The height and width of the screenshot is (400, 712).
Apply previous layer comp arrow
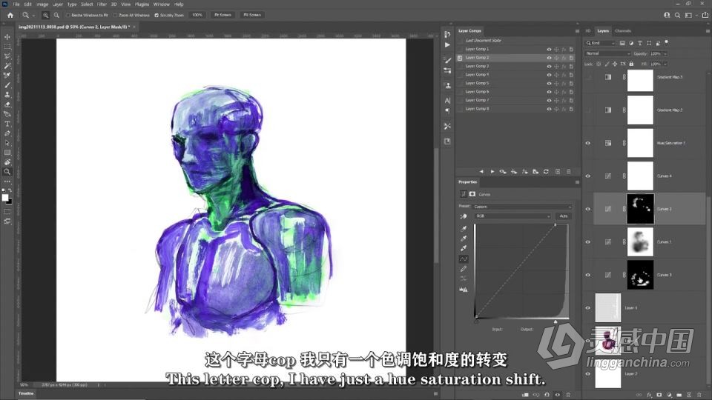click(x=481, y=171)
